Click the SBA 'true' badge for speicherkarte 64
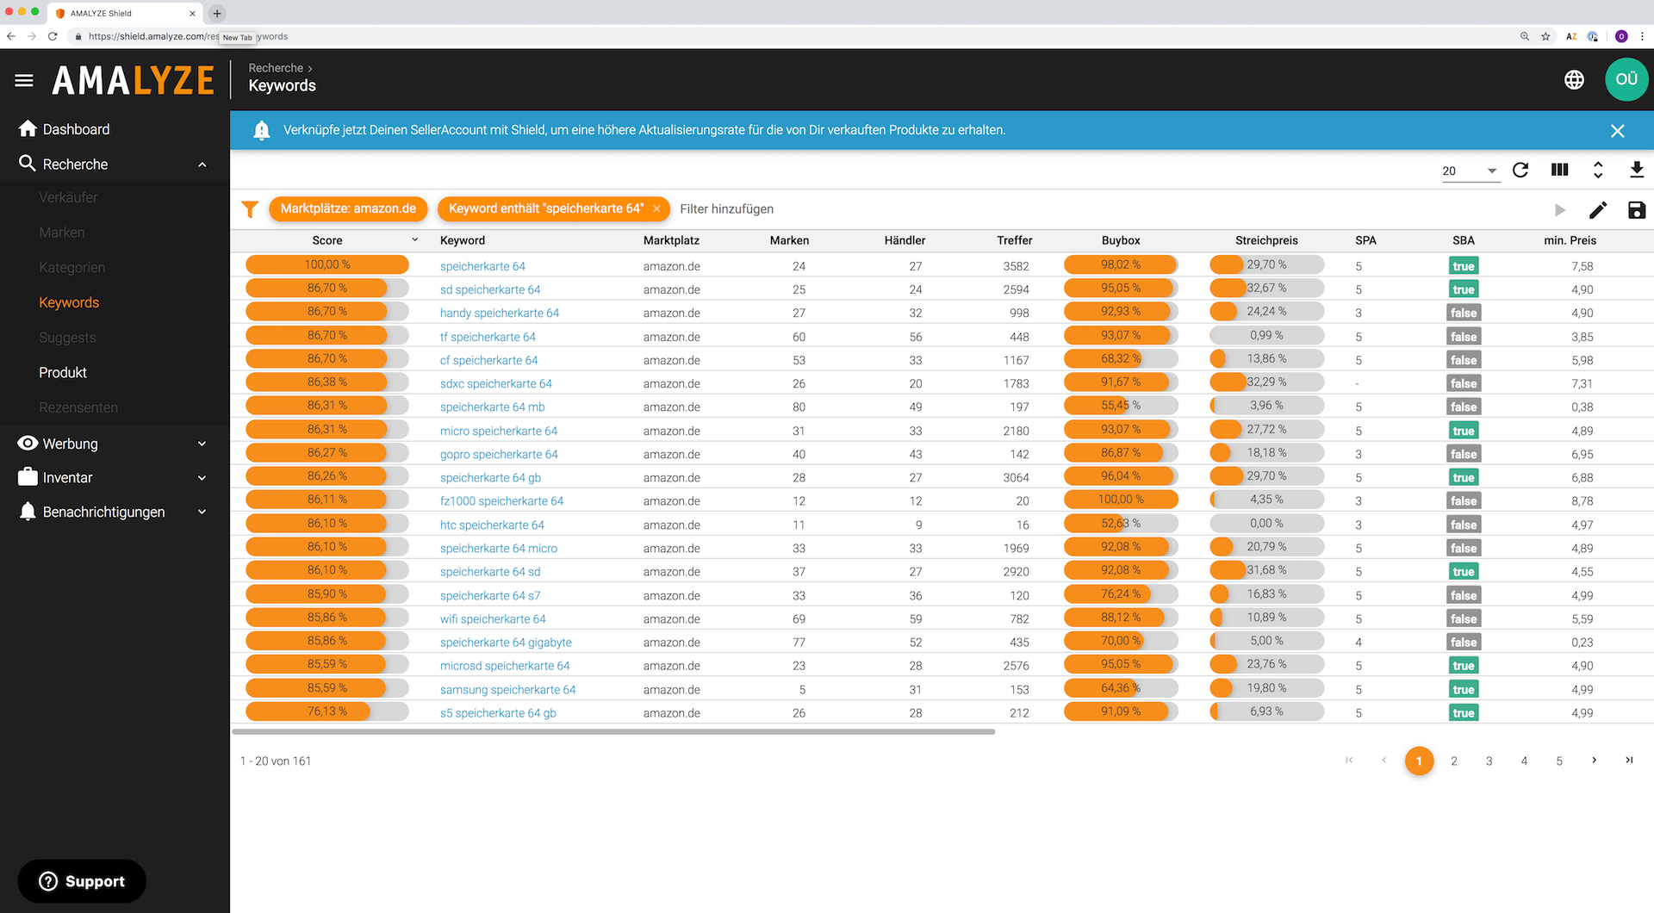The width and height of the screenshot is (1654, 913). (x=1464, y=266)
